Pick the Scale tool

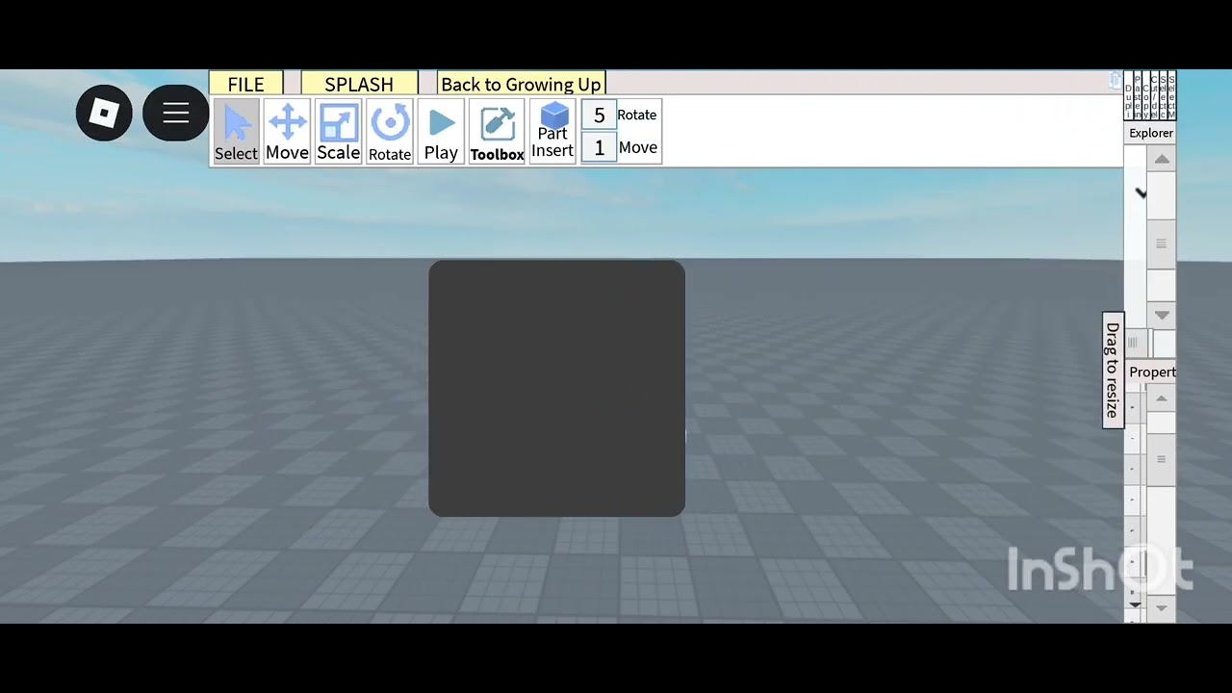coord(338,131)
